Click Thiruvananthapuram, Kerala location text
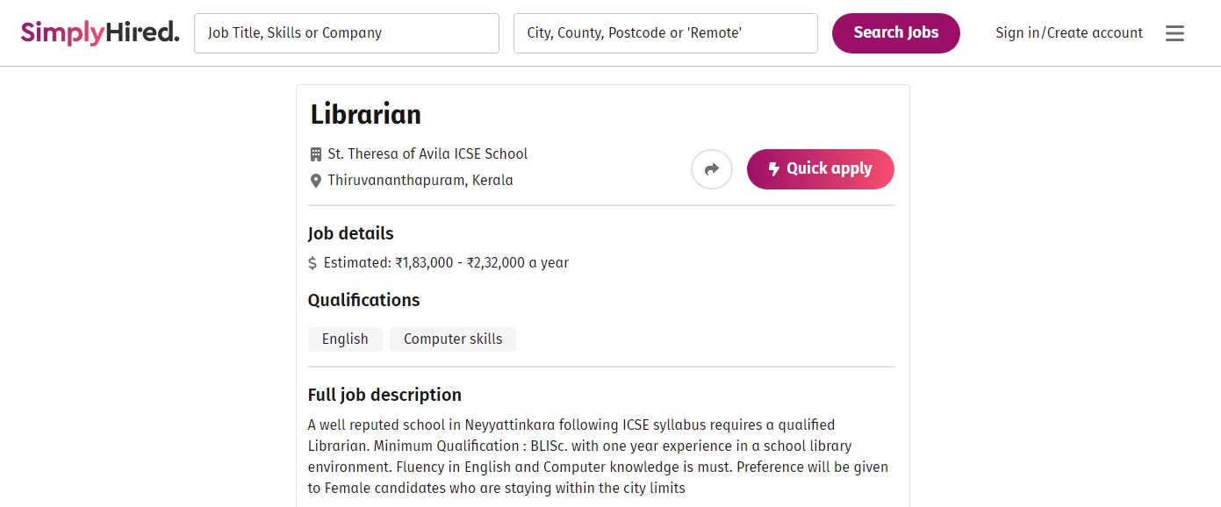 (420, 181)
